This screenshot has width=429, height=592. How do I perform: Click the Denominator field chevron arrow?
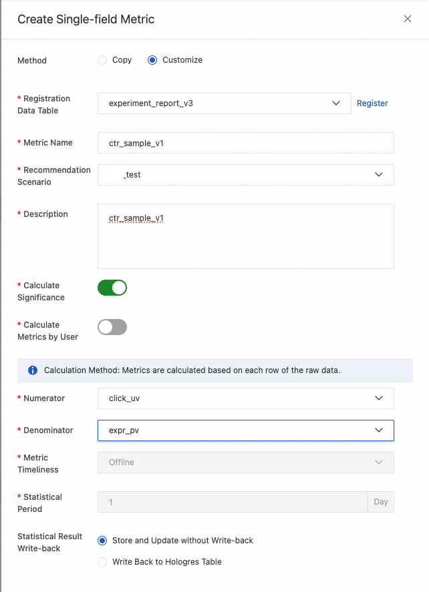378,430
